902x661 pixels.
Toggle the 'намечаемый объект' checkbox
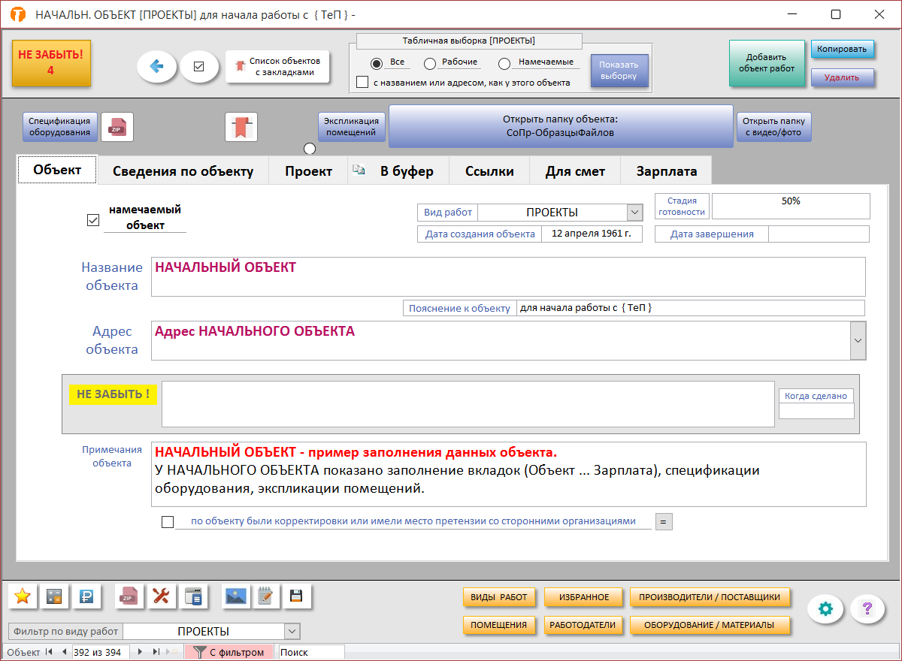coord(93,220)
